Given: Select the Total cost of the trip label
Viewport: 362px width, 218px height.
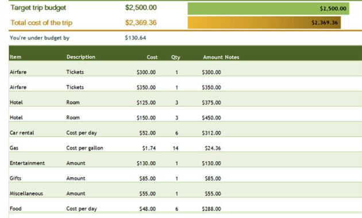Looking at the screenshot, I should coord(41,22).
